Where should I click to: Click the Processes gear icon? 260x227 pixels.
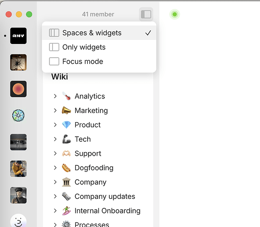(66, 224)
